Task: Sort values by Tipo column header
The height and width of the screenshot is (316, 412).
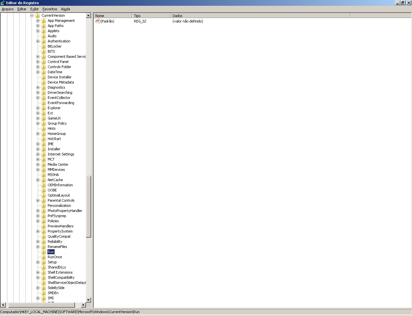Action: pyautogui.click(x=151, y=15)
